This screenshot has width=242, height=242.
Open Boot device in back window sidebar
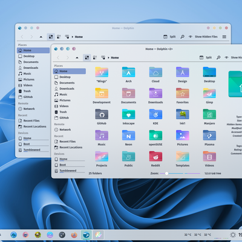pos(33,144)
